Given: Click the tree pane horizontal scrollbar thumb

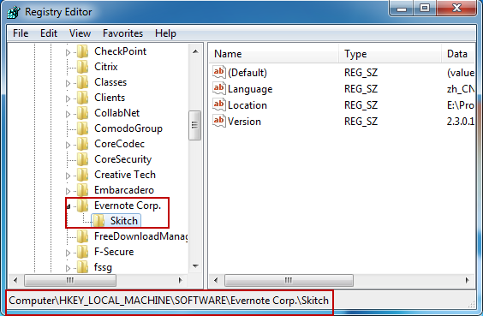Looking at the screenshot, I should [70, 280].
